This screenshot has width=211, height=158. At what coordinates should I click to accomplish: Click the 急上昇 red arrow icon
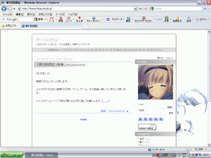[79, 19]
